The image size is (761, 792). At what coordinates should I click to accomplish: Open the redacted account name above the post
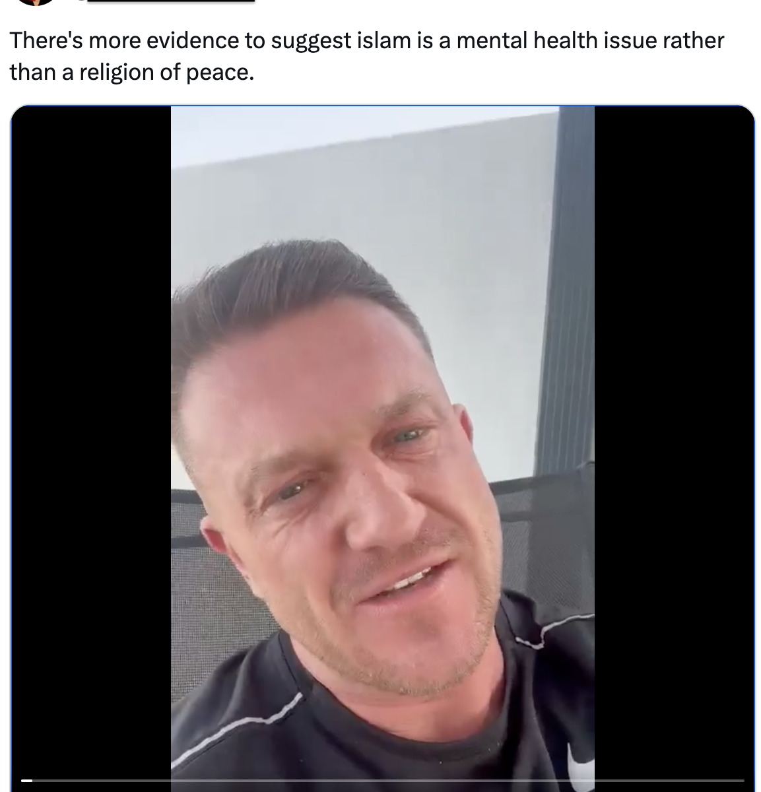[171, 1]
